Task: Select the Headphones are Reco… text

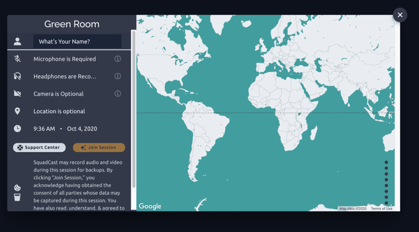Action: tap(65, 77)
